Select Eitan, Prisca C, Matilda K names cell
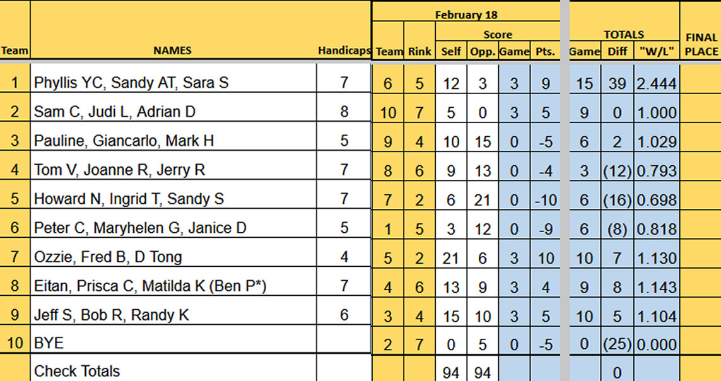 (x=150, y=286)
